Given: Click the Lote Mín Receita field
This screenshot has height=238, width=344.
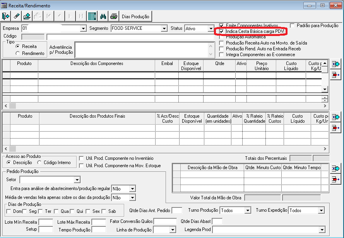Looking at the screenshot, I should (x=46, y=222).
